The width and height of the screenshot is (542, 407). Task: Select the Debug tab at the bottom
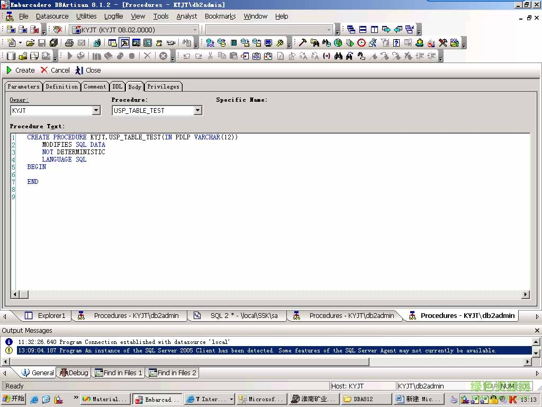(x=73, y=373)
